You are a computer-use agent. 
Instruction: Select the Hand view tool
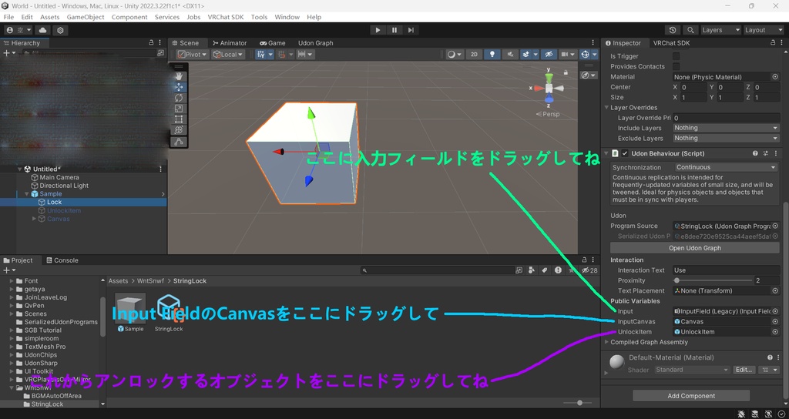pyautogui.click(x=179, y=76)
